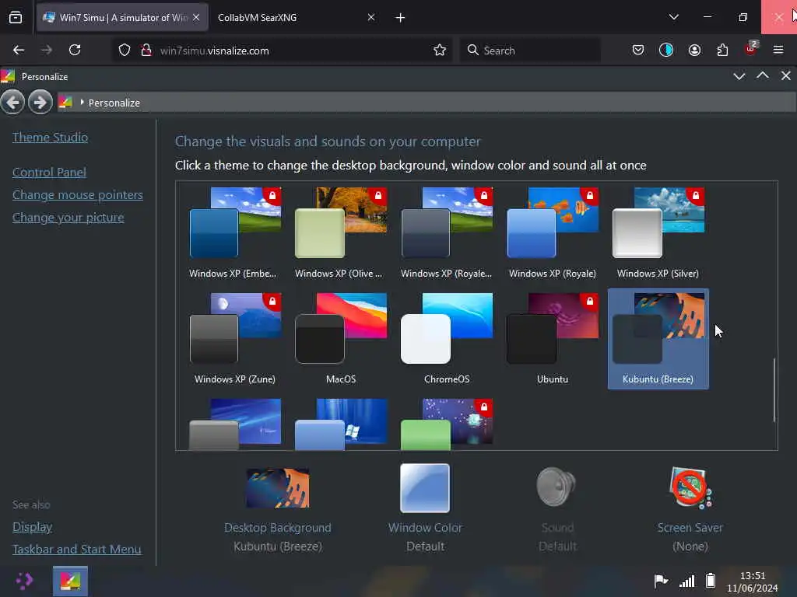The height and width of the screenshot is (597, 797).
Task: Go to Control Panel link
Action: point(49,172)
